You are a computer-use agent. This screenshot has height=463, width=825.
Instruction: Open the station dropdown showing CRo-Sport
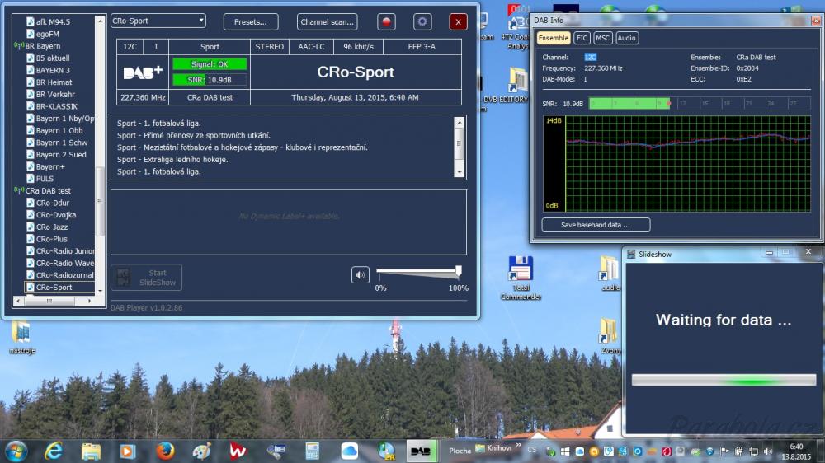coord(158,21)
